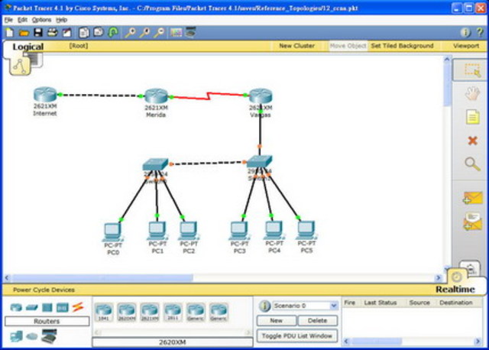
Task: Select the Hubs device category icon
Action: coord(47,307)
